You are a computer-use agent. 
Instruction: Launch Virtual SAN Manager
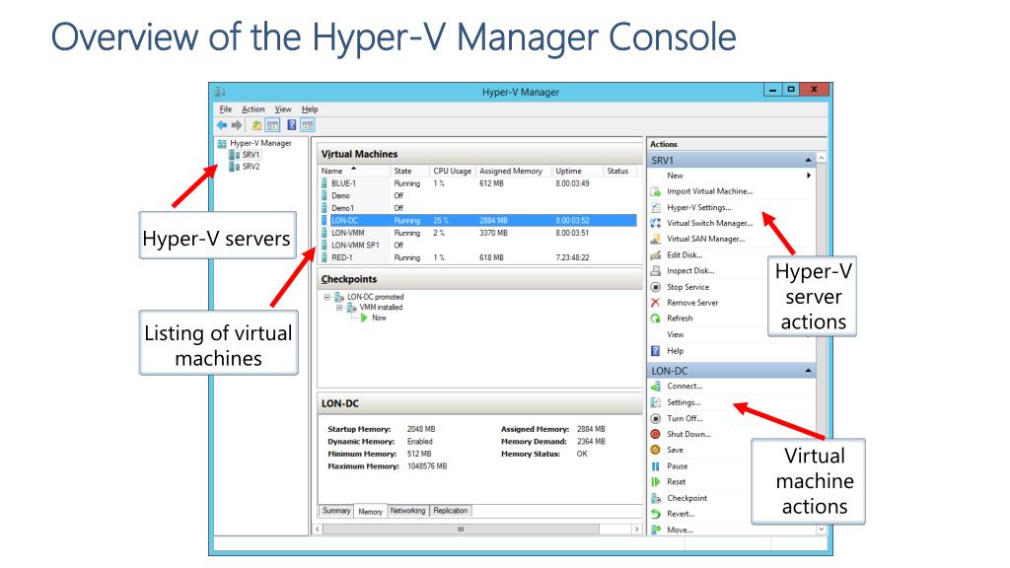click(705, 239)
